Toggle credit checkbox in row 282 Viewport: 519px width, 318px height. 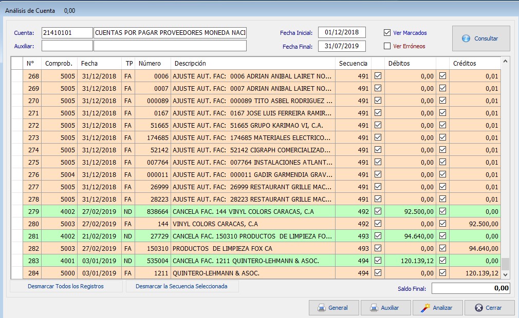(x=442, y=248)
